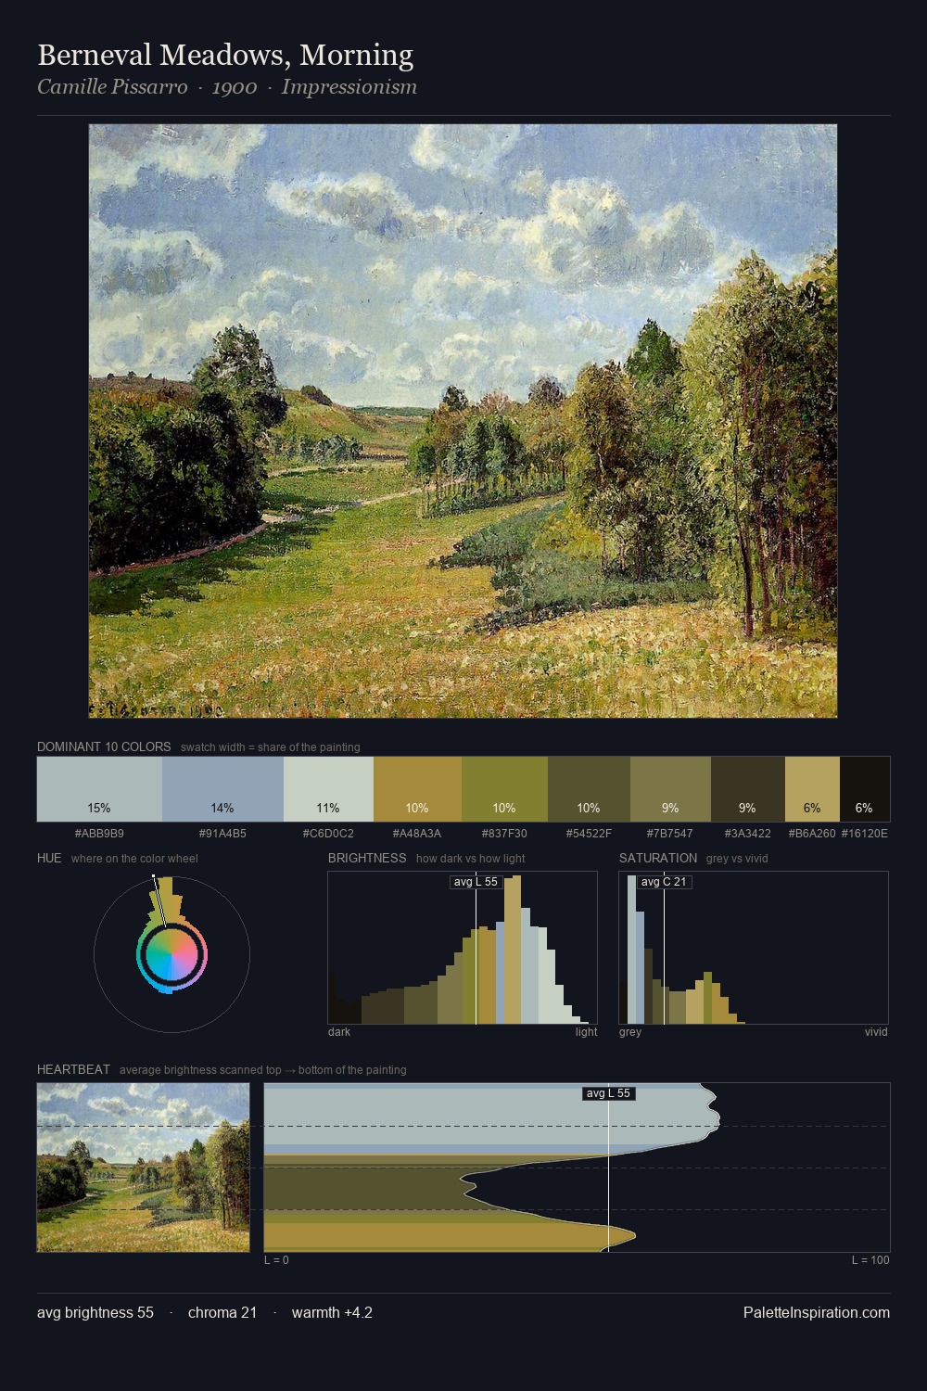Click the 'avg C 21' label in Saturation
The width and height of the screenshot is (927, 1391).
[664, 882]
